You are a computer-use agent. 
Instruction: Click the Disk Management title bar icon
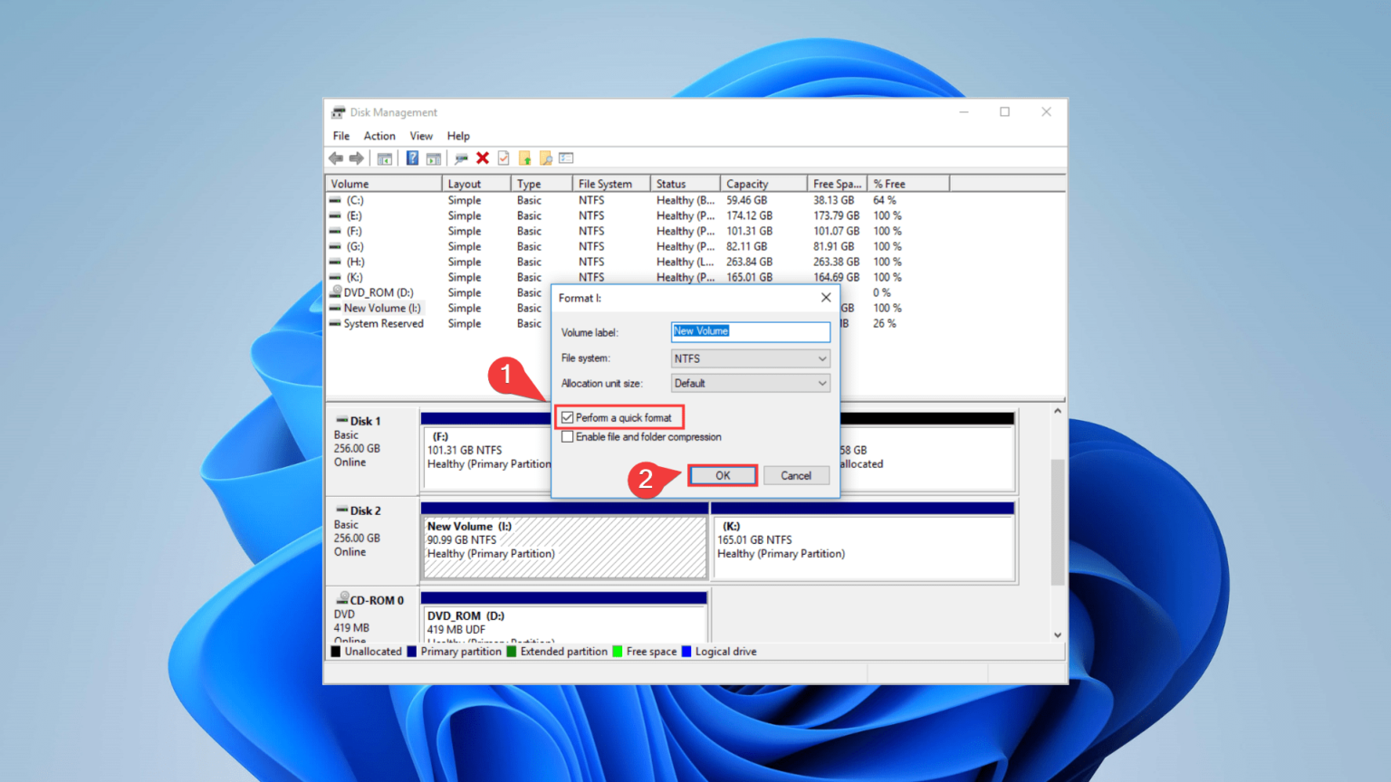(x=336, y=111)
